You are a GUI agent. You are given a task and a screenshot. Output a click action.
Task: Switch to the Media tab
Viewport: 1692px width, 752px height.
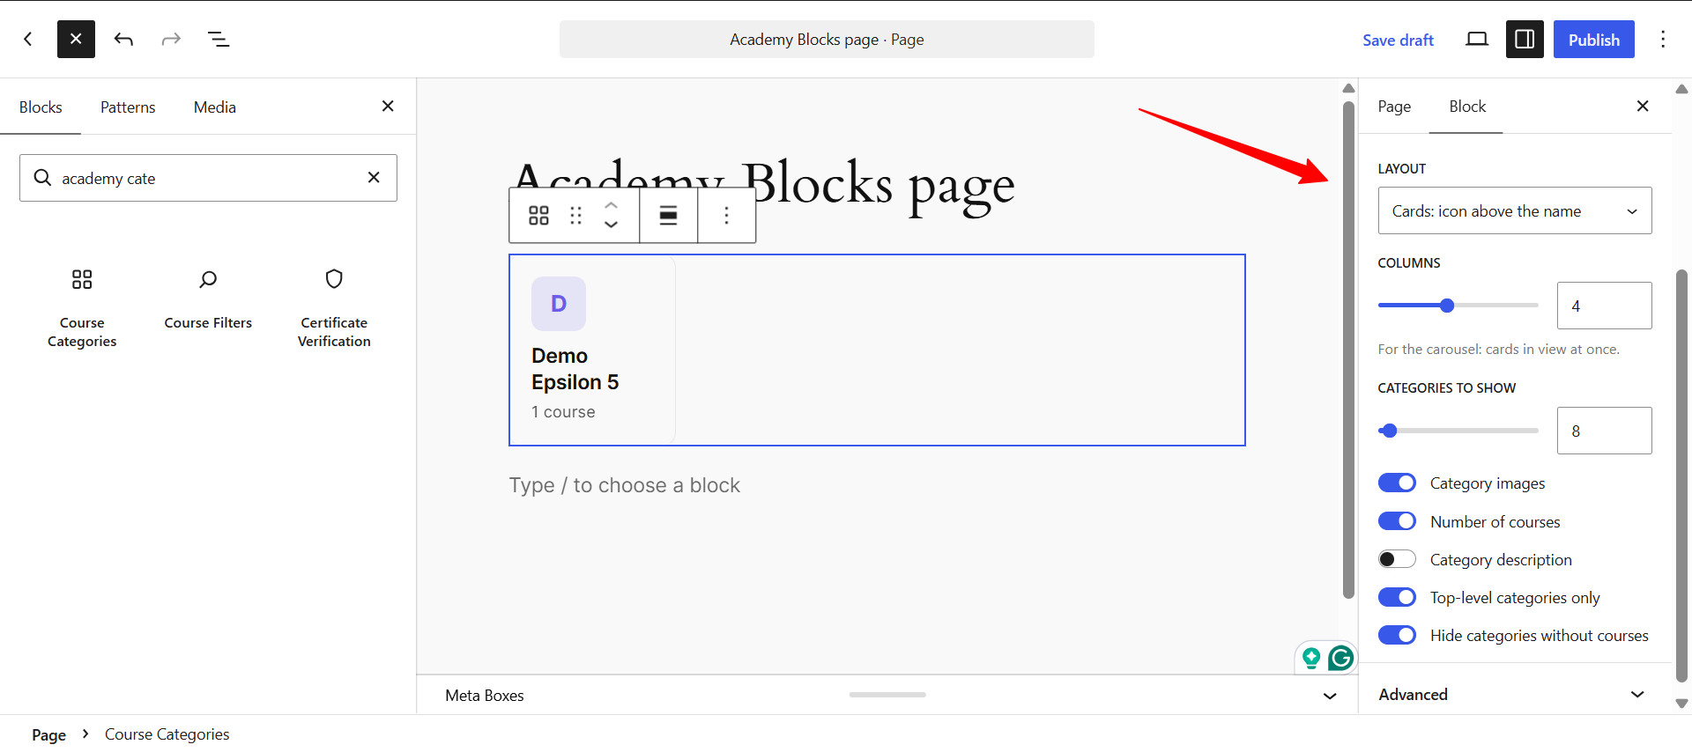(x=215, y=107)
